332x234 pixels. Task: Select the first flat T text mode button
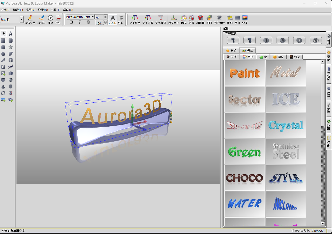click(x=233, y=40)
